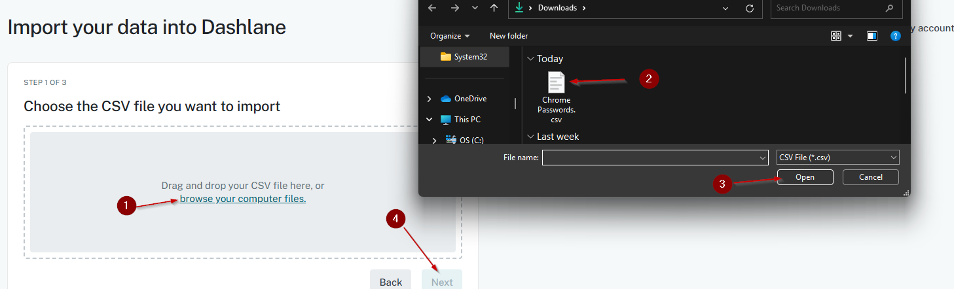This screenshot has height=289, width=954.
Task: Click browse your computer files link
Action: [243, 199]
